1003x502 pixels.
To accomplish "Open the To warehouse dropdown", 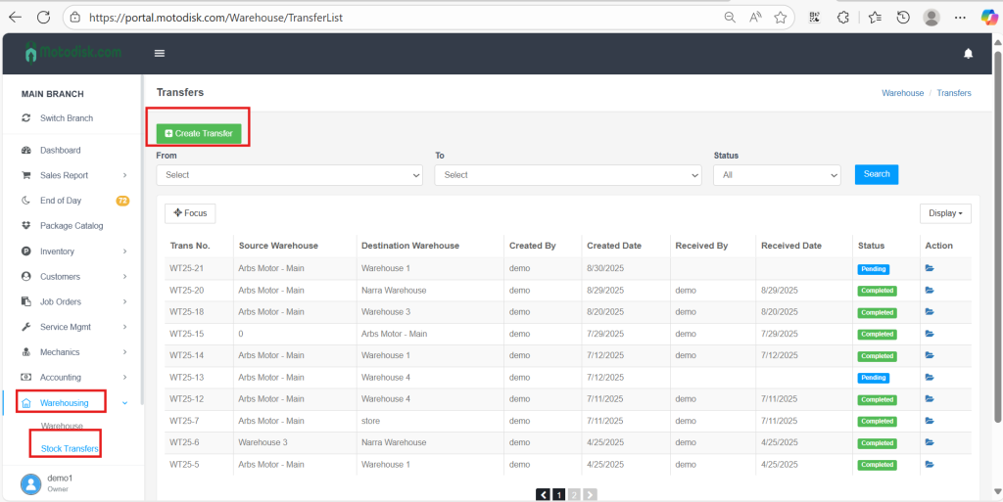I will click(568, 175).
